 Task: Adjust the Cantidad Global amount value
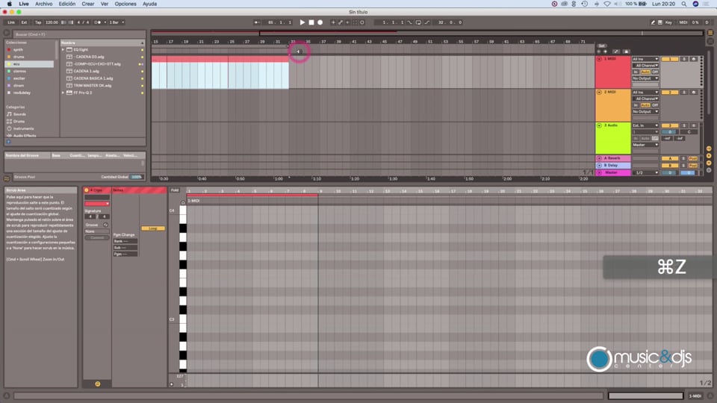tap(136, 177)
